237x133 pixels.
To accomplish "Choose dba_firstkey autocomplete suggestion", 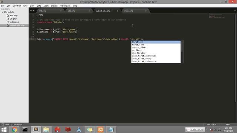I will click(156, 53).
